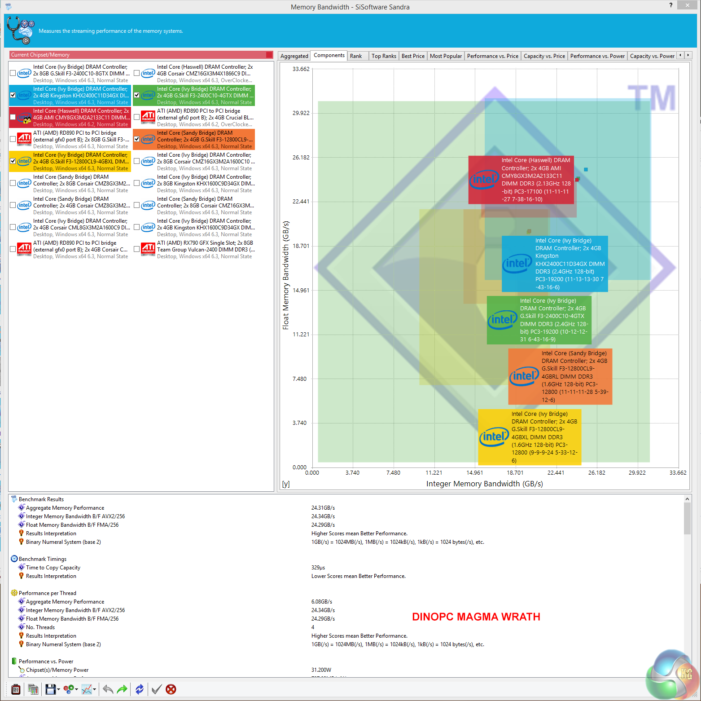This screenshot has width=701, height=701.
Task: Click the ATI logo beside Crucial BL entry
Action: coord(148,117)
